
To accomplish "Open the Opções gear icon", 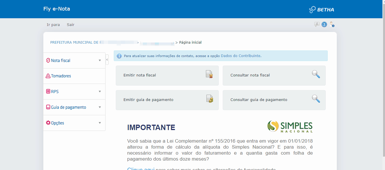I will [48, 123].
